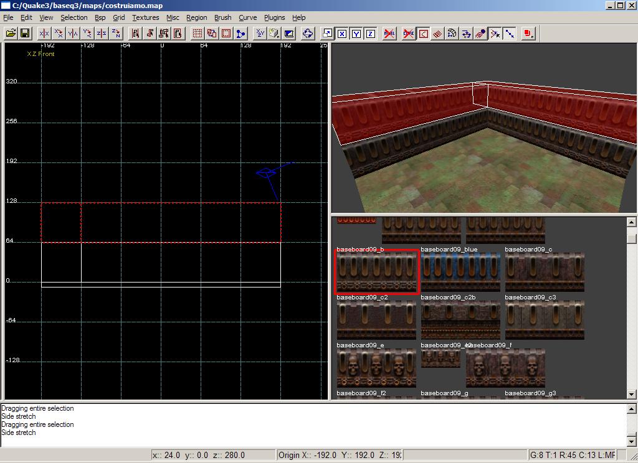Viewport: 638px width, 463px height.
Task: Click the free scaling icon
Action: (328, 34)
